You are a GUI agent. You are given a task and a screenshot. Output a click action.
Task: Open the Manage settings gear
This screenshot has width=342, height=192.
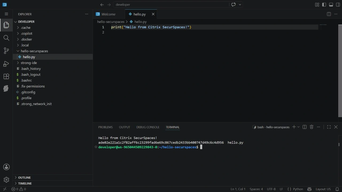(6, 180)
